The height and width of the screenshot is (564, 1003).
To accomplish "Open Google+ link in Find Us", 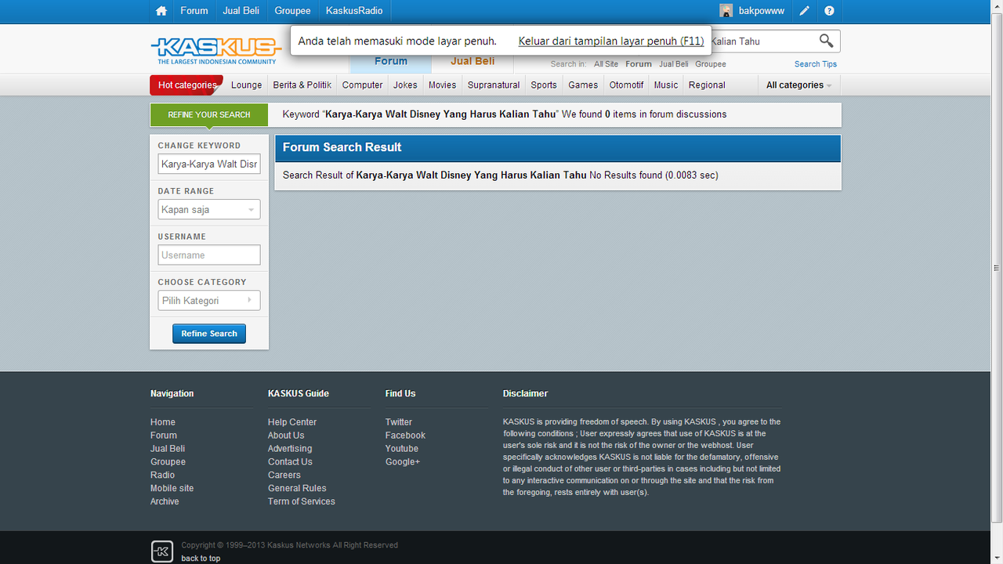I will pos(403,462).
